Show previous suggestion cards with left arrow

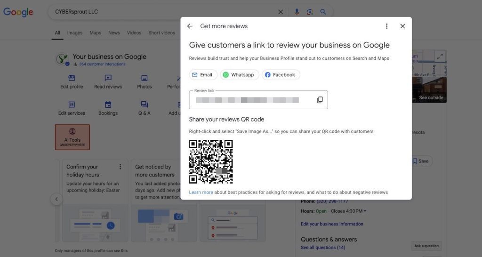pyautogui.click(x=56, y=199)
